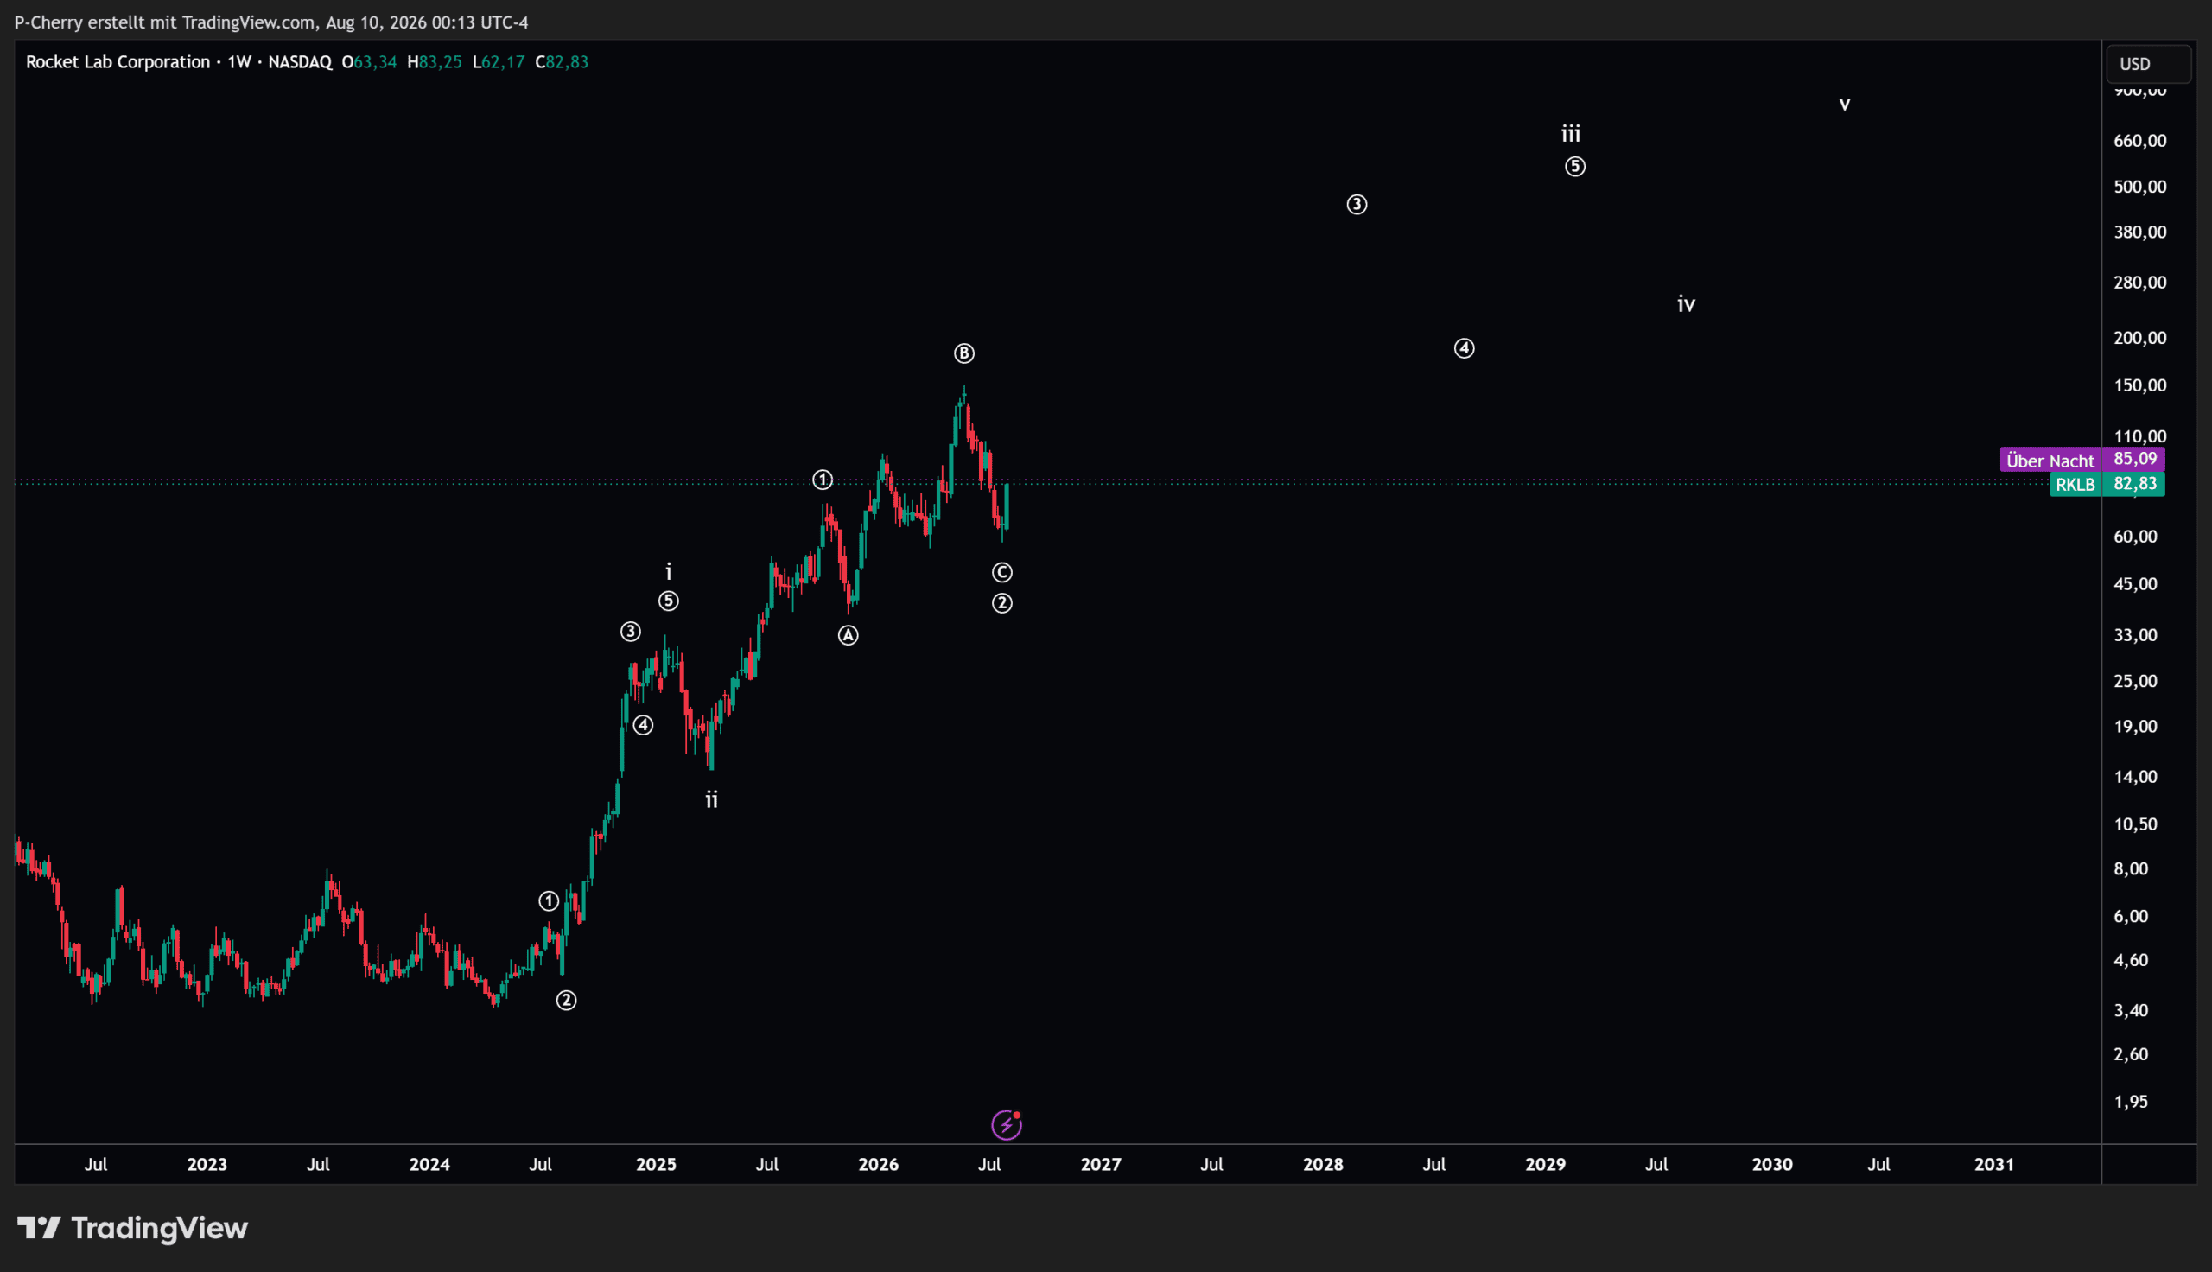
Task: Select the circled B wave label
Action: click(963, 353)
